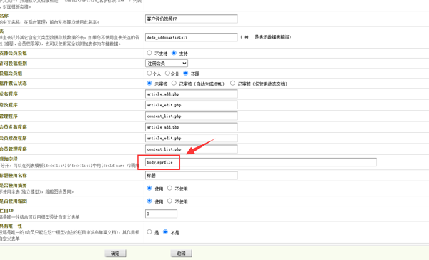
Task: Click the added-fields input containing body,mprfile
Action: pyautogui.click(x=261, y=162)
